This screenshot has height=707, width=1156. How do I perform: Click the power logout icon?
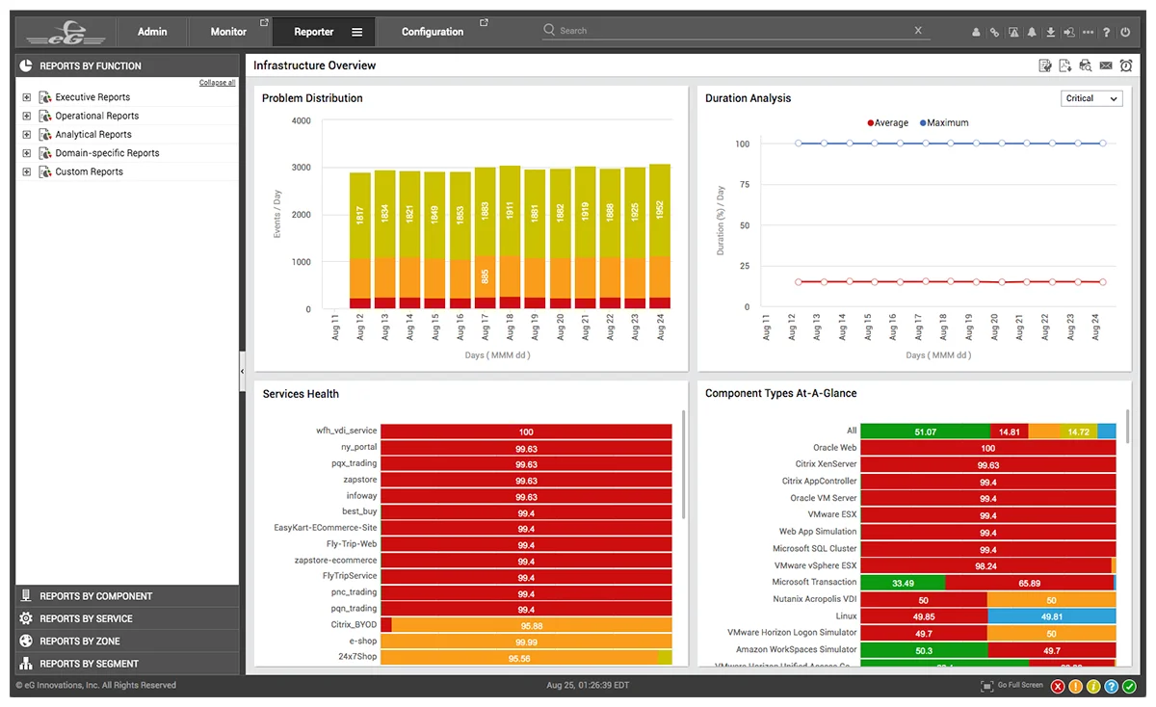pos(1126,32)
